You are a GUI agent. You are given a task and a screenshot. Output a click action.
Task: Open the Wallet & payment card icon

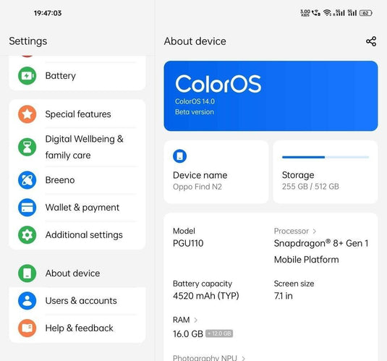[x=27, y=208]
